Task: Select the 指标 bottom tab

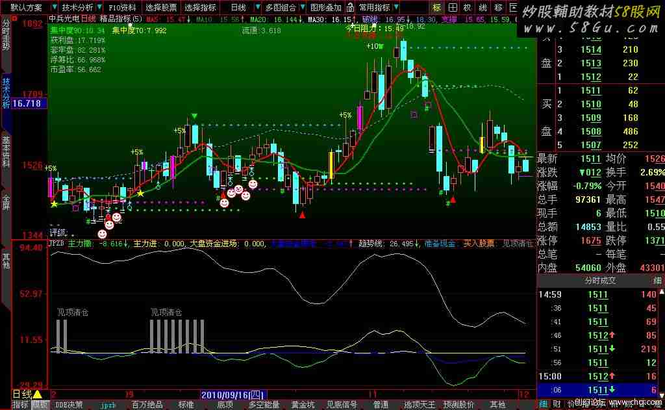Action: pyautogui.click(x=20, y=405)
